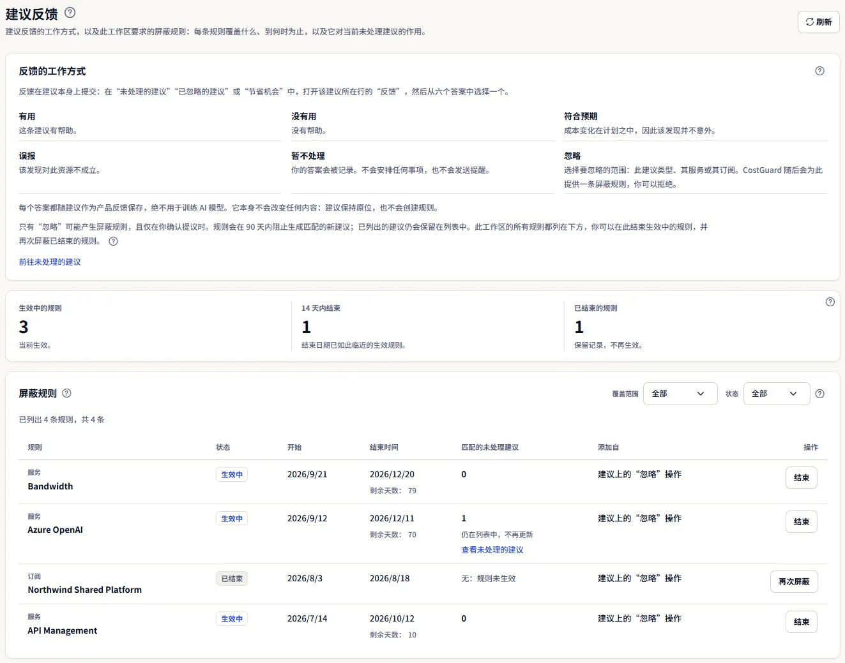This screenshot has width=845, height=663.
Task: Click end date 2026/12/20
Action: point(392,475)
